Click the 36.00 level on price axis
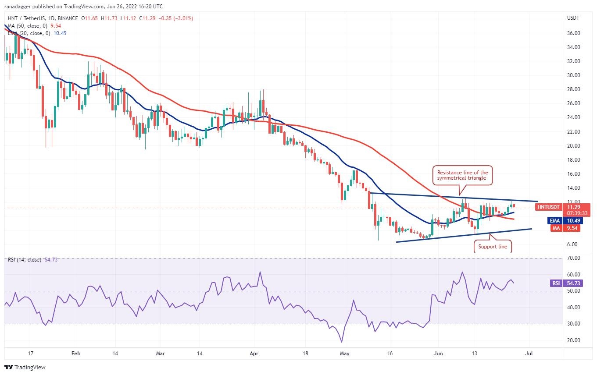This screenshot has width=597, height=375. pyautogui.click(x=573, y=33)
